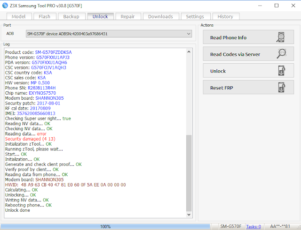View the History tab
The height and width of the screenshot is (230, 301).
click(x=225, y=17)
